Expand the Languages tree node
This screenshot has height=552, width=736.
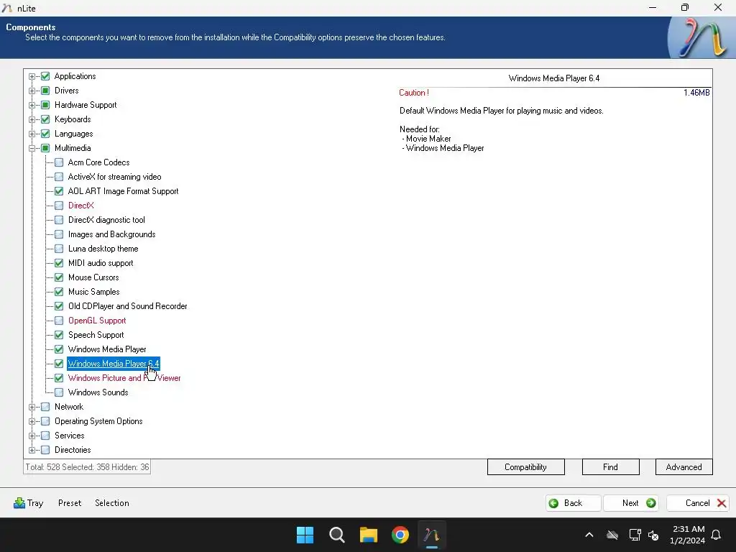click(x=32, y=134)
